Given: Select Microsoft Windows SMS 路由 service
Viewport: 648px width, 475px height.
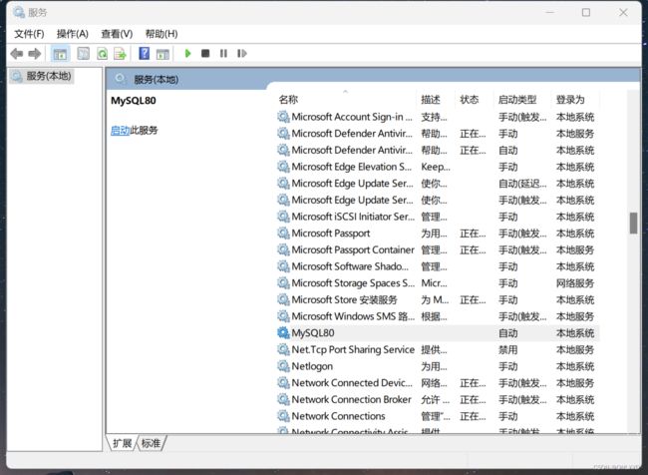Looking at the screenshot, I should pos(438,316).
